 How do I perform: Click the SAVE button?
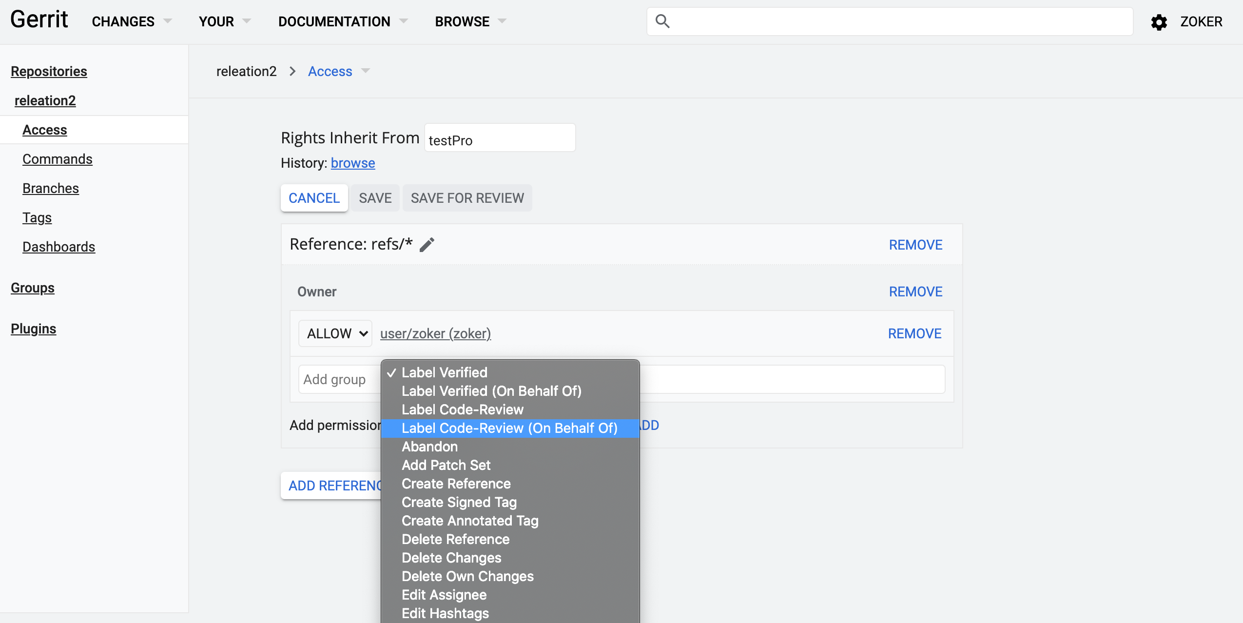375,198
